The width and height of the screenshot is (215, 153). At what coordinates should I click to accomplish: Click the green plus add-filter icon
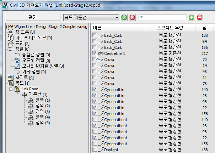192,17
